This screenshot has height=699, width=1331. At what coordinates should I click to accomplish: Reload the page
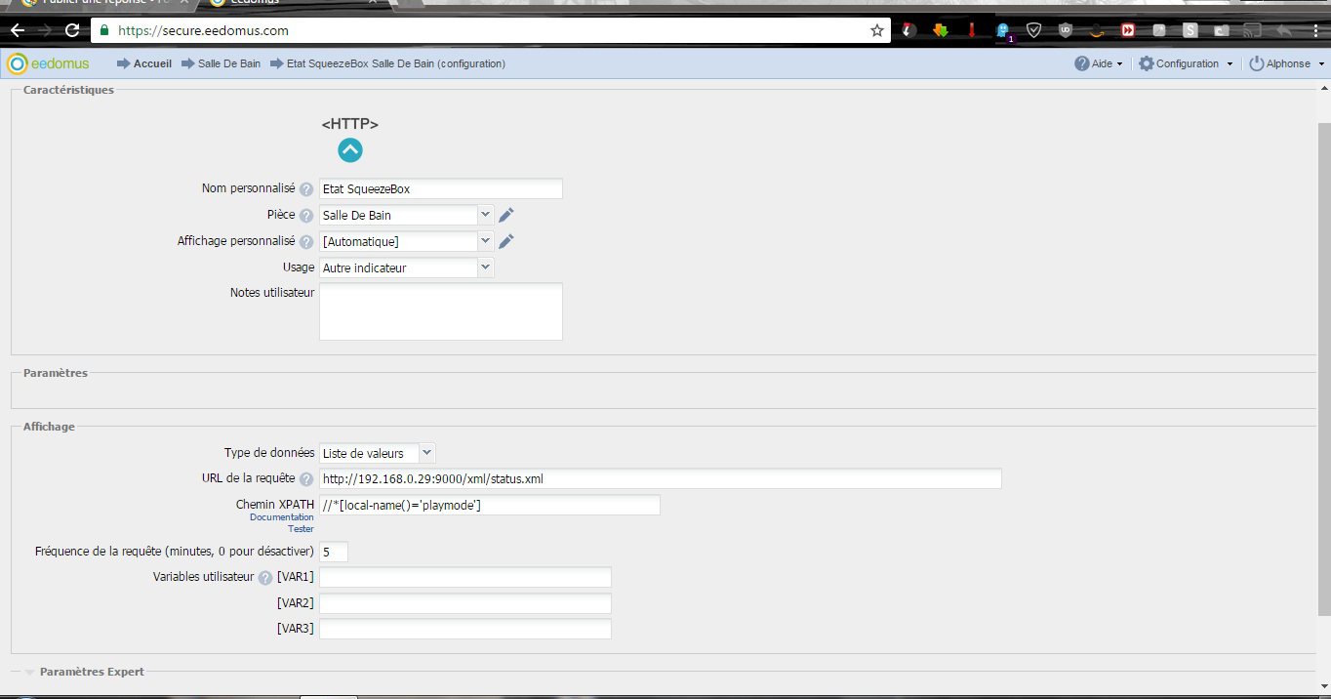(71, 30)
